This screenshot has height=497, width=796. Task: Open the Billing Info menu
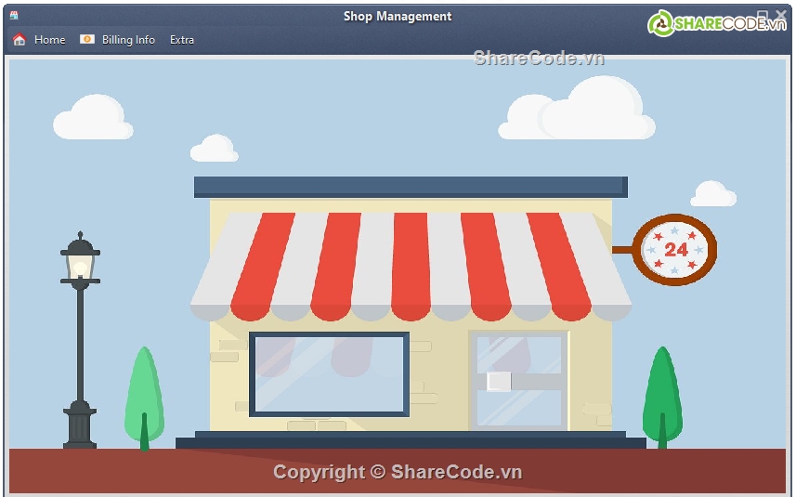click(x=128, y=40)
